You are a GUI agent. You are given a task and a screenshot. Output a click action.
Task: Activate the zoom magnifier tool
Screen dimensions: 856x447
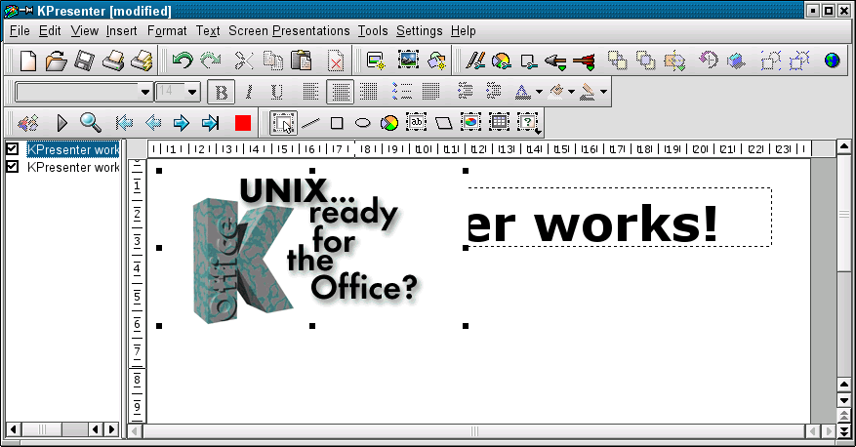coord(91,123)
